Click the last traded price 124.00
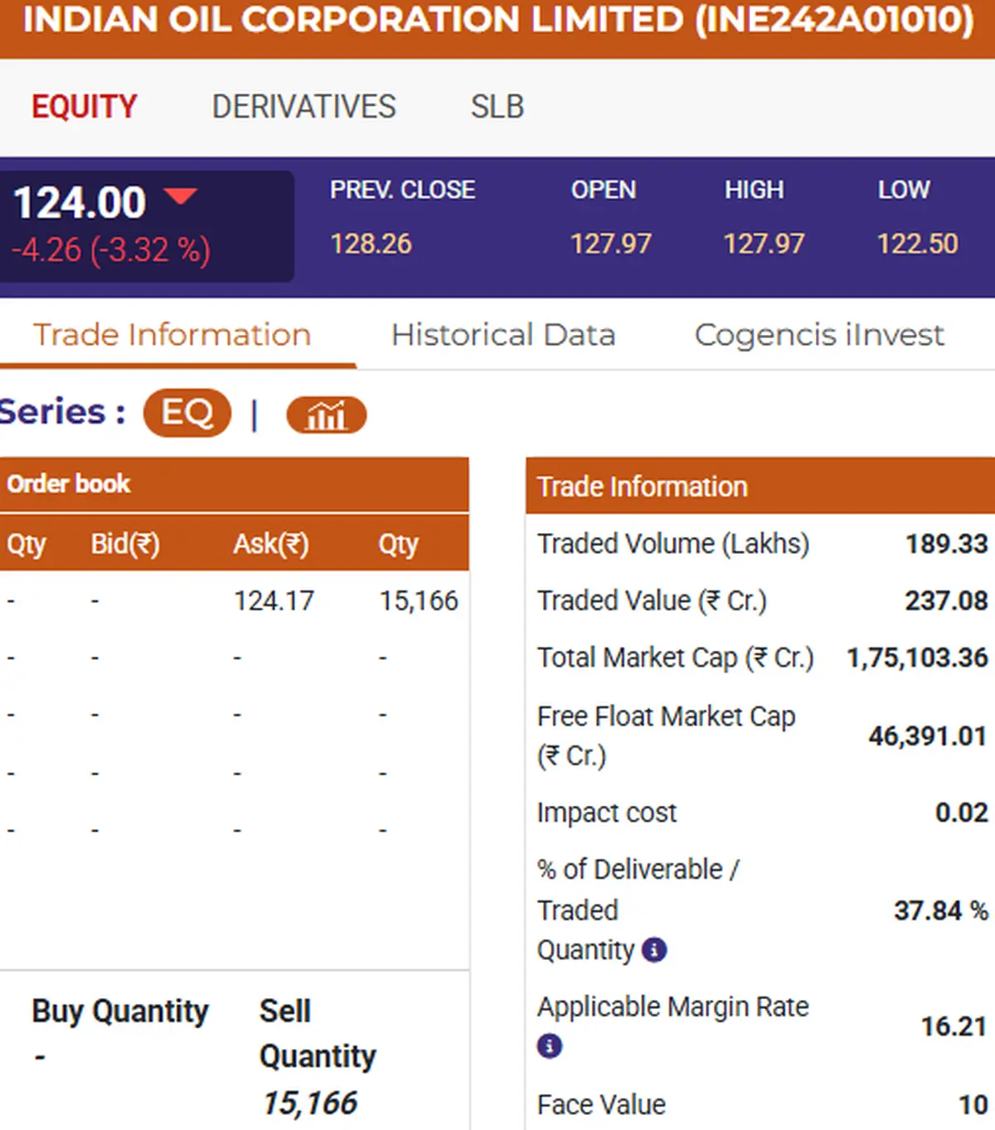The image size is (995, 1130). click(80, 203)
